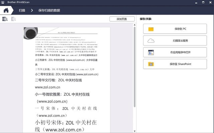Click the vertical scrollbar thumb
Image resolution: width=214 pixels, height=133 pixels.
(x=134, y=67)
